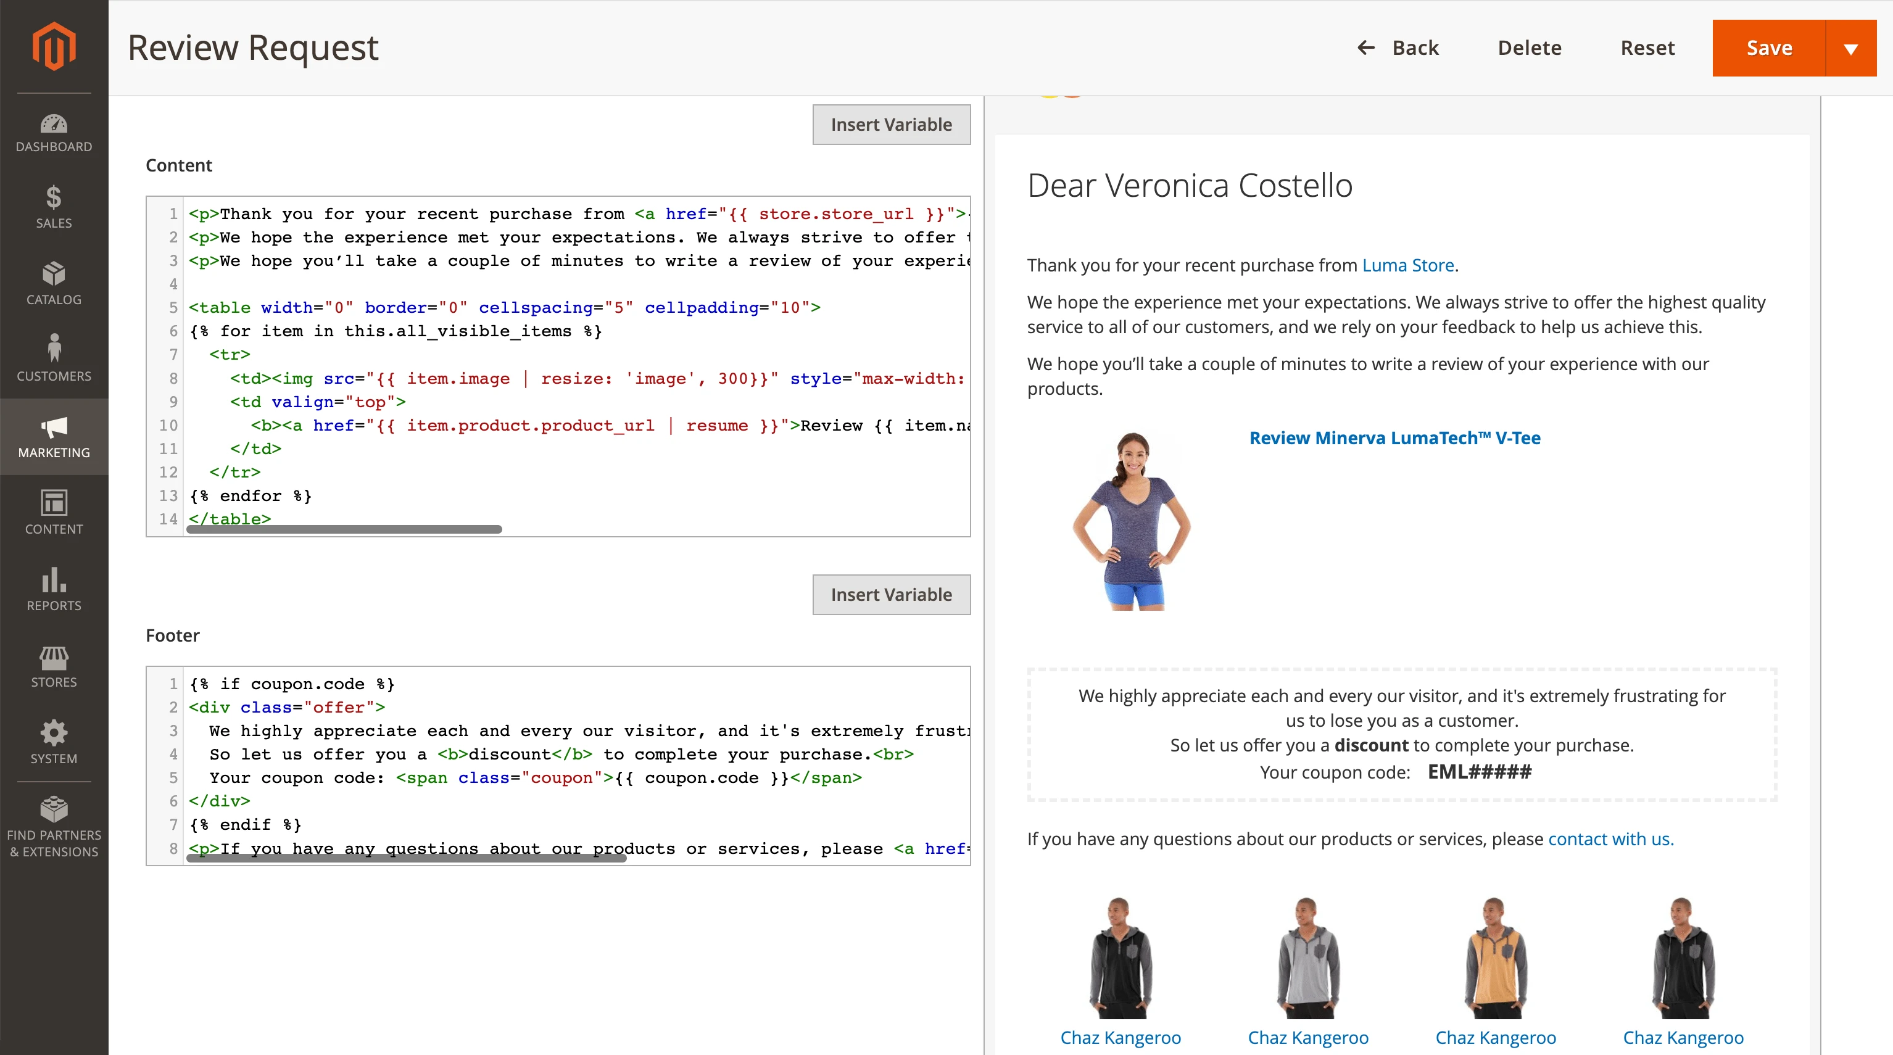The height and width of the screenshot is (1055, 1893).
Task: Open the Dashboard speedometer icon
Action: pos(54,125)
